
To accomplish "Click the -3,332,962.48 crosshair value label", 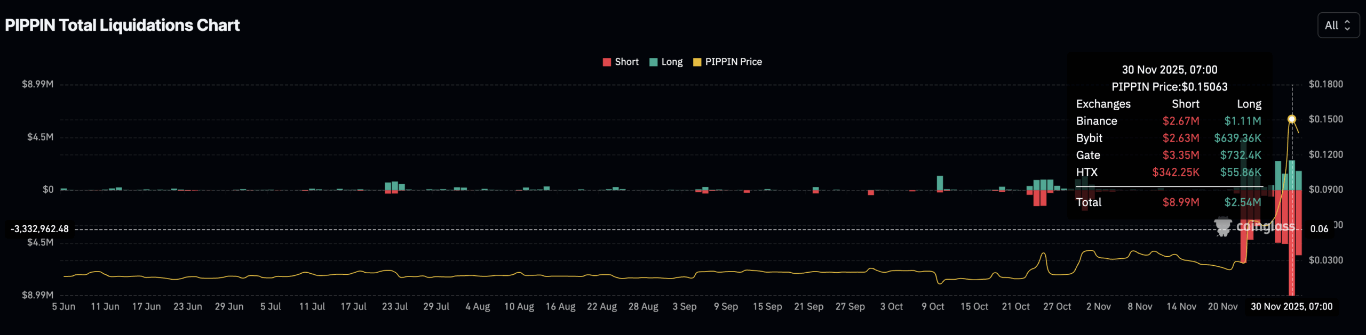I will tap(40, 229).
